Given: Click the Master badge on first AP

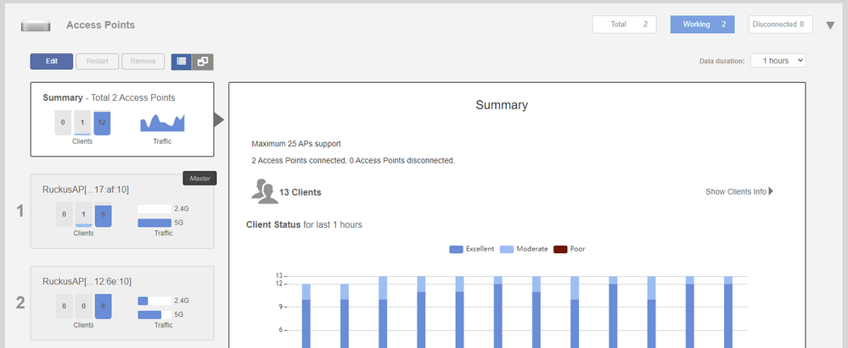Looking at the screenshot, I should point(200,178).
